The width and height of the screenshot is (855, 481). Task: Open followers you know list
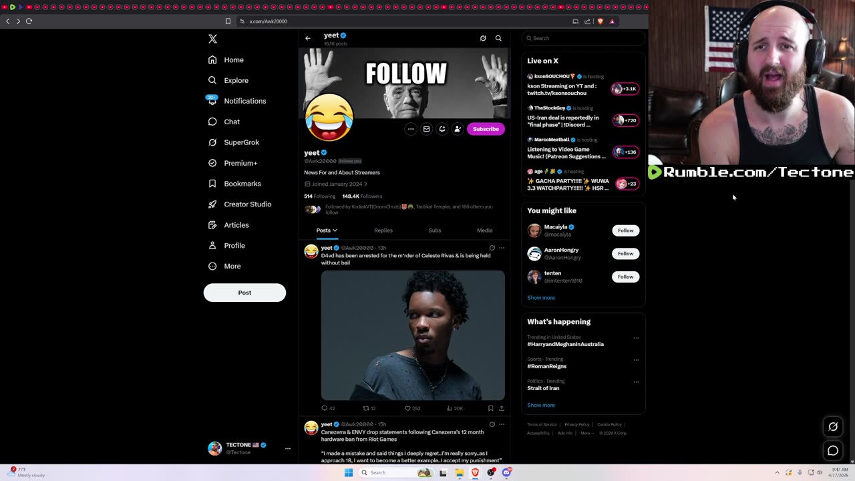[x=399, y=209]
